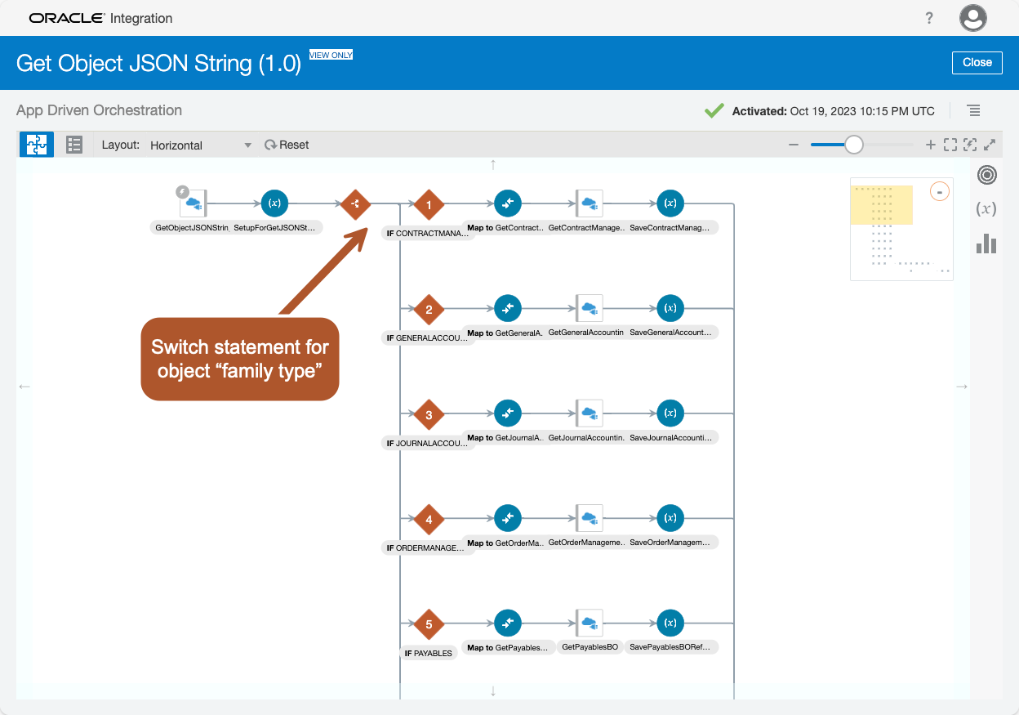This screenshot has width=1019, height=715.
Task: Select the SaveGeneralAccount assign node
Action: tap(670, 308)
